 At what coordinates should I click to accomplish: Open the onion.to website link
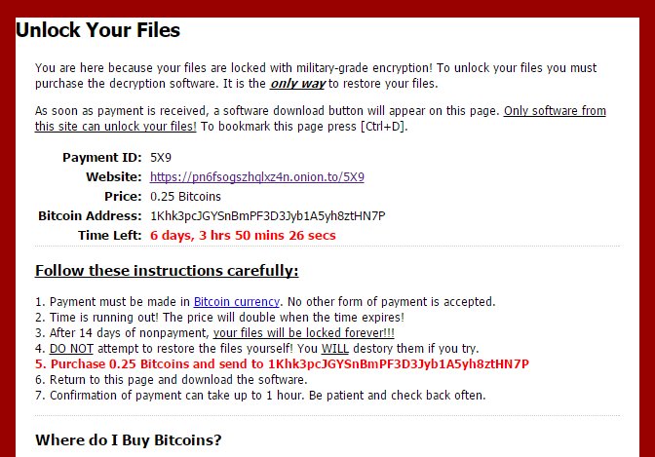[257, 177]
